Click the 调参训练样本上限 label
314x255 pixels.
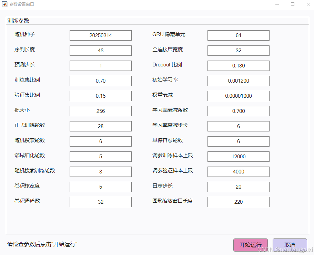pyautogui.click(x=173, y=156)
